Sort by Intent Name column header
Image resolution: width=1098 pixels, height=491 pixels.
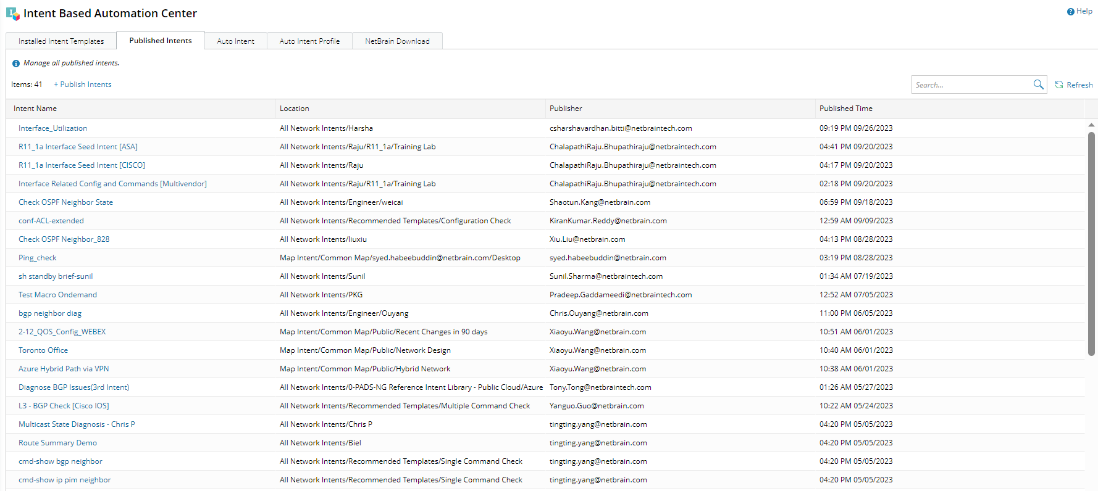(35, 109)
